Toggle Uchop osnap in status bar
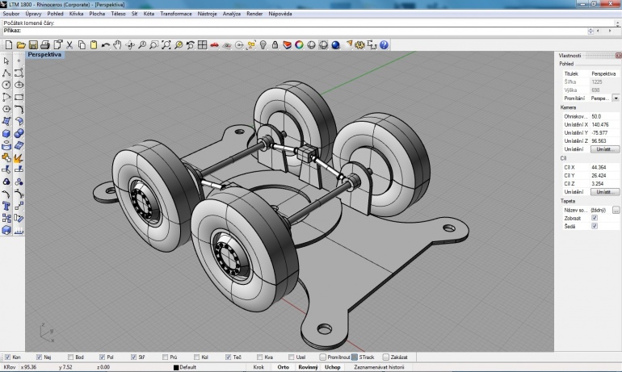The width and height of the screenshot is (622, 372). [333, 367]
